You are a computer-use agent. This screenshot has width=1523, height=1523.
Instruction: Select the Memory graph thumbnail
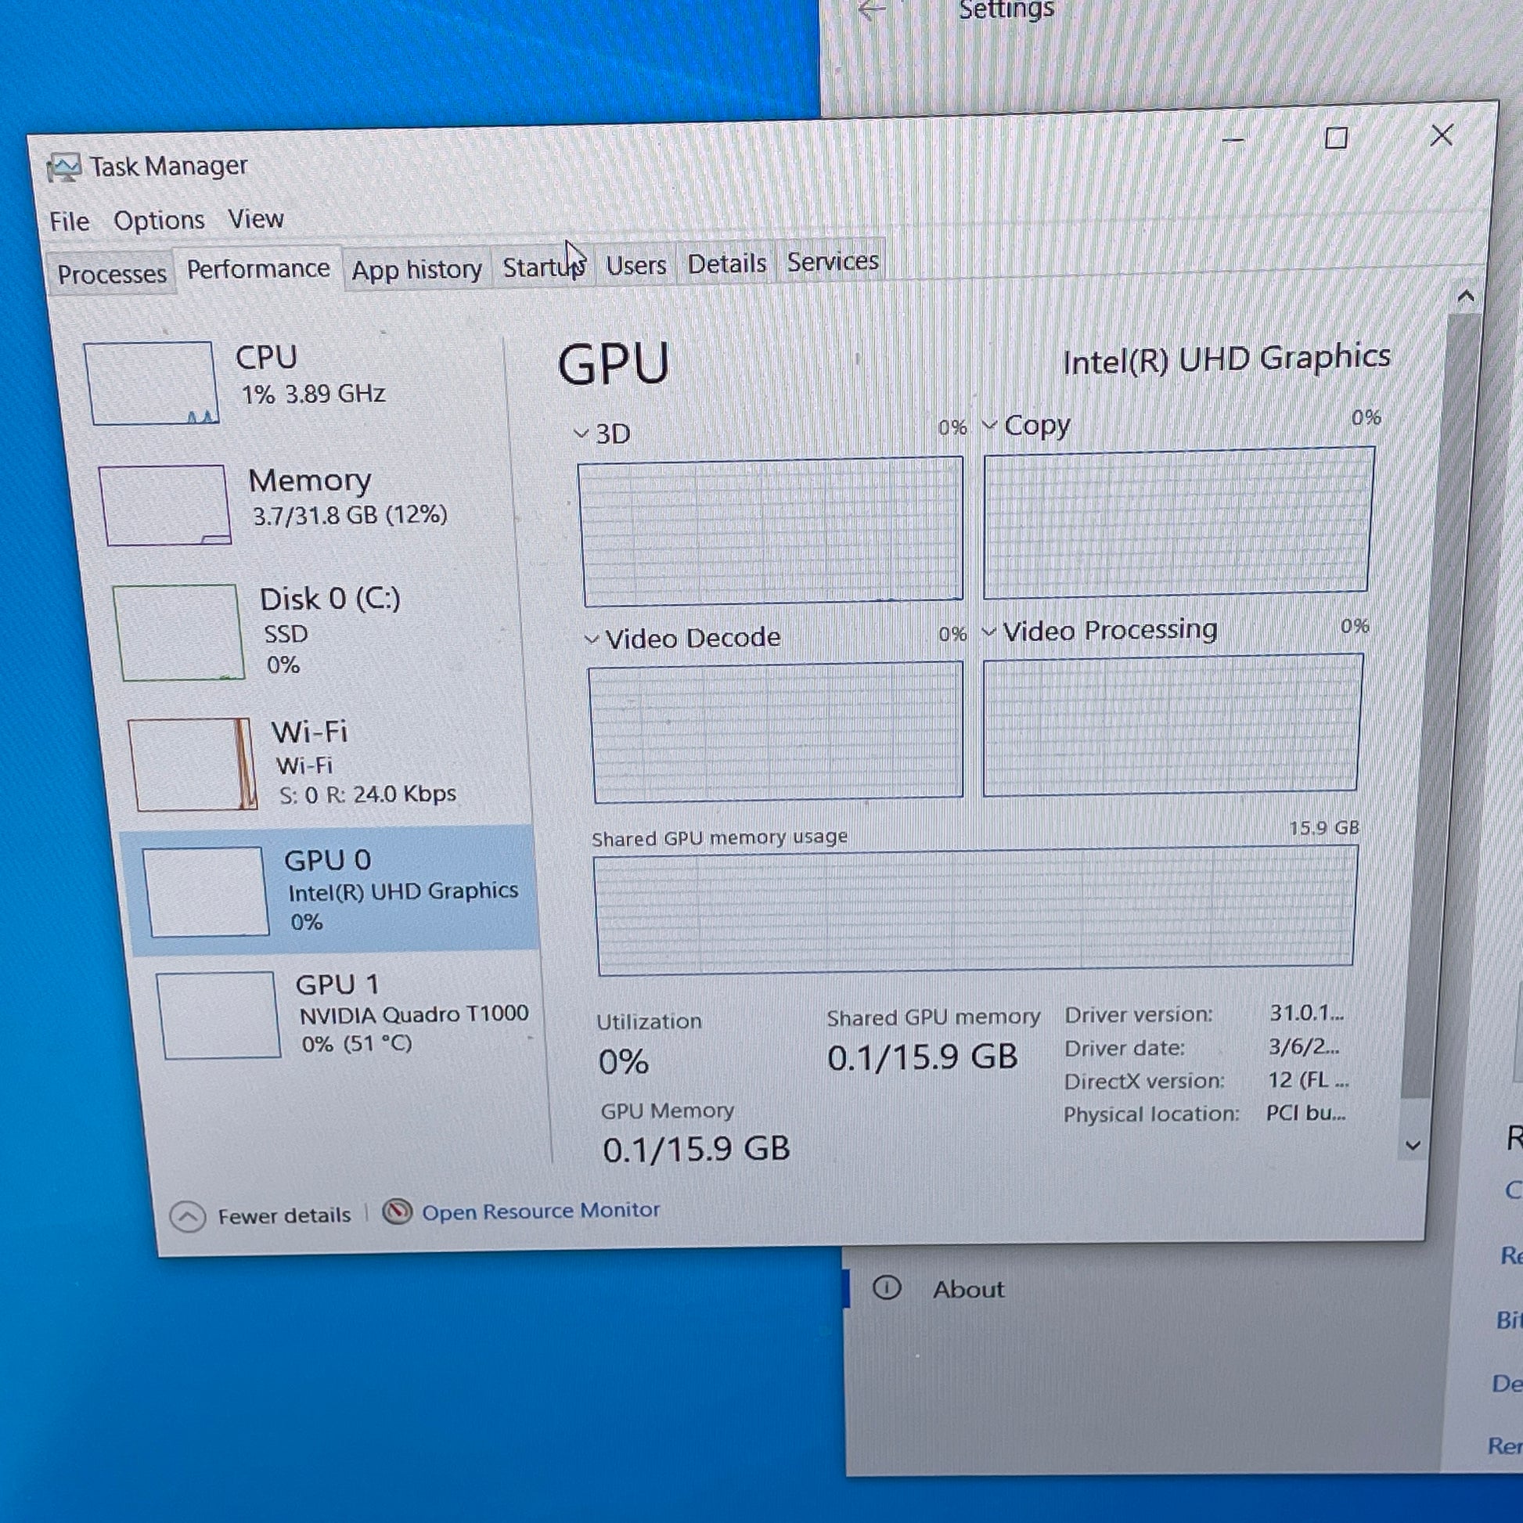click(x=167, y=505)
